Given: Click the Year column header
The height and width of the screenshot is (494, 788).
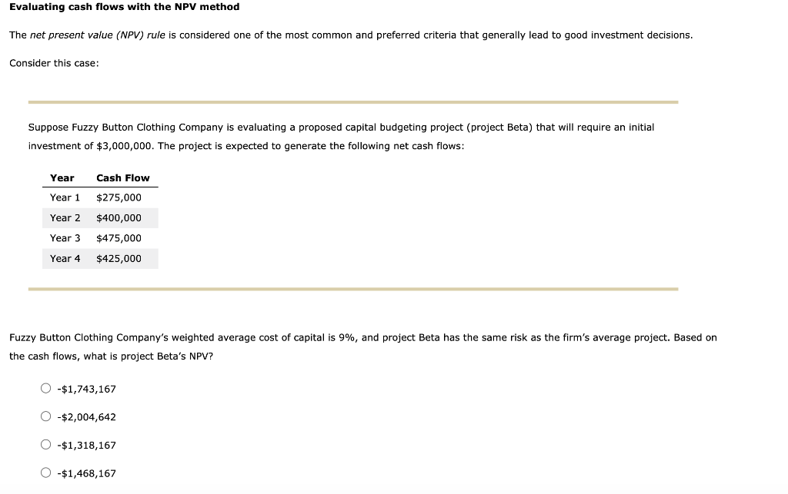Looking at the screenshot, I should pyautogui.click(x=62, y=177).
